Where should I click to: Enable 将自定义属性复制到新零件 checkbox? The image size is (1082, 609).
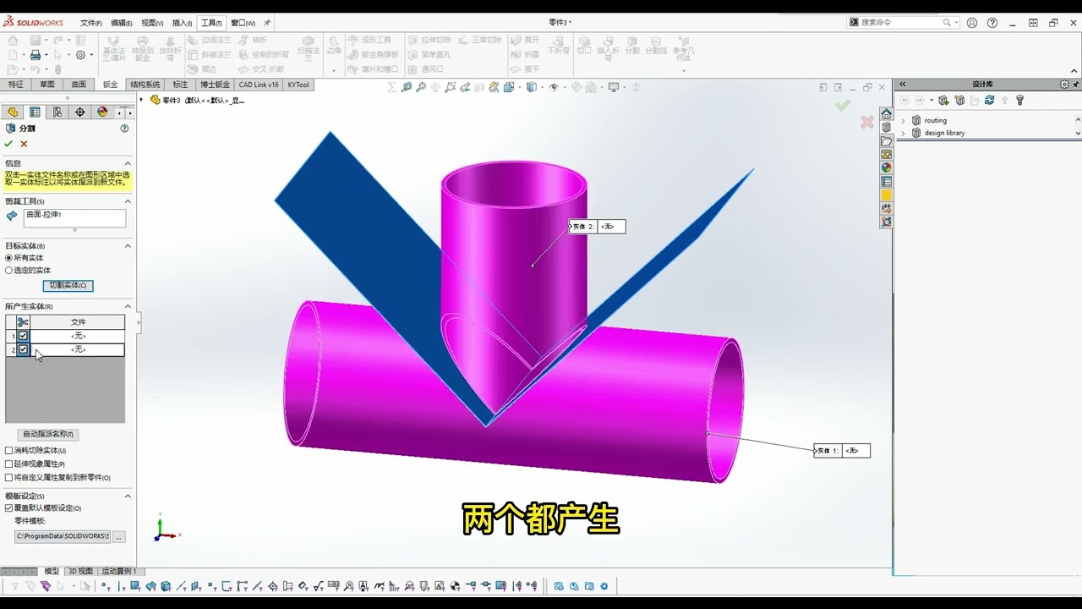click(x=9, y=478)
